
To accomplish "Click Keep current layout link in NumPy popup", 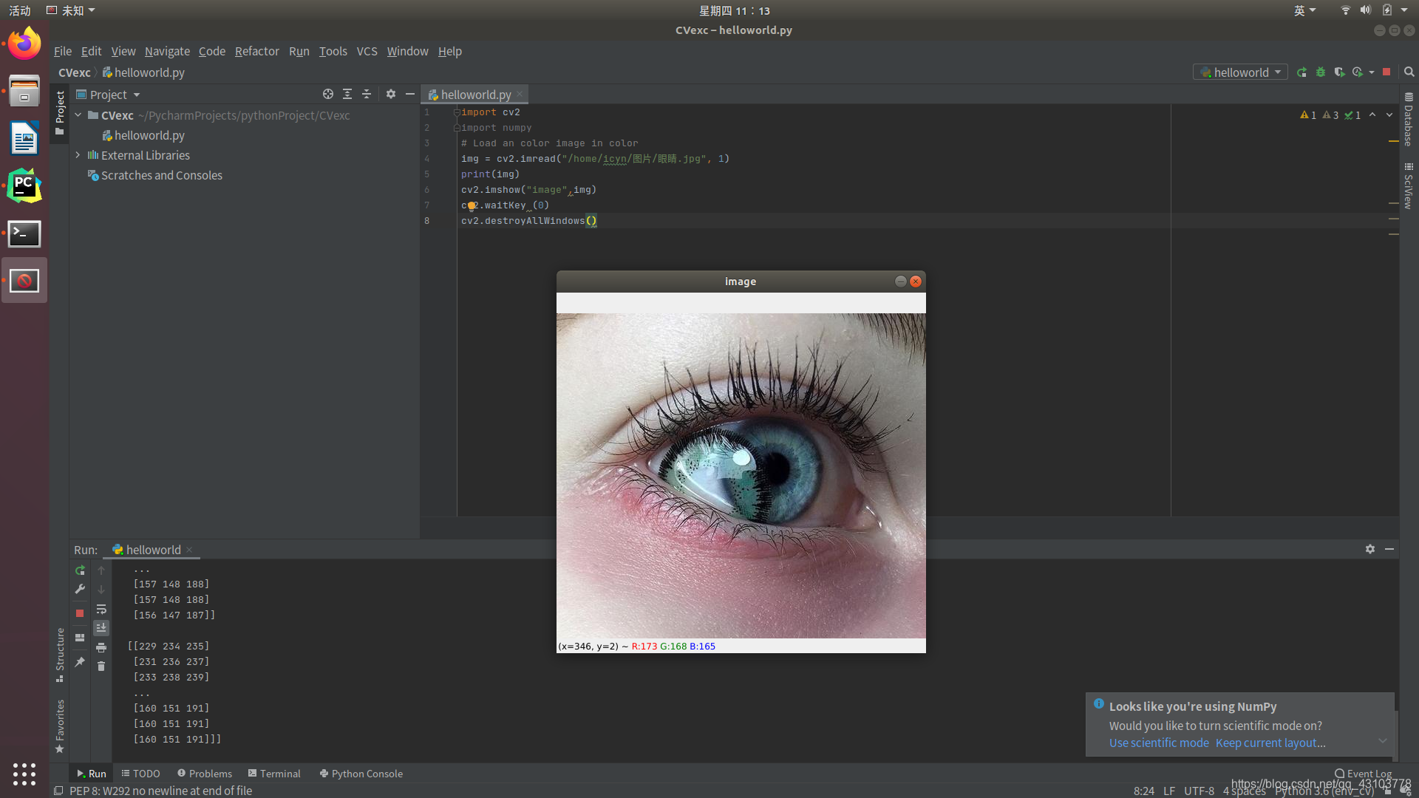I will click(1270, 743).
